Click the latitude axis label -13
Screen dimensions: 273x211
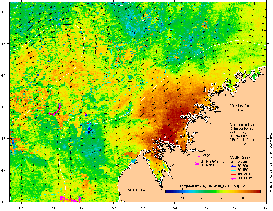[x=3, y=44]
